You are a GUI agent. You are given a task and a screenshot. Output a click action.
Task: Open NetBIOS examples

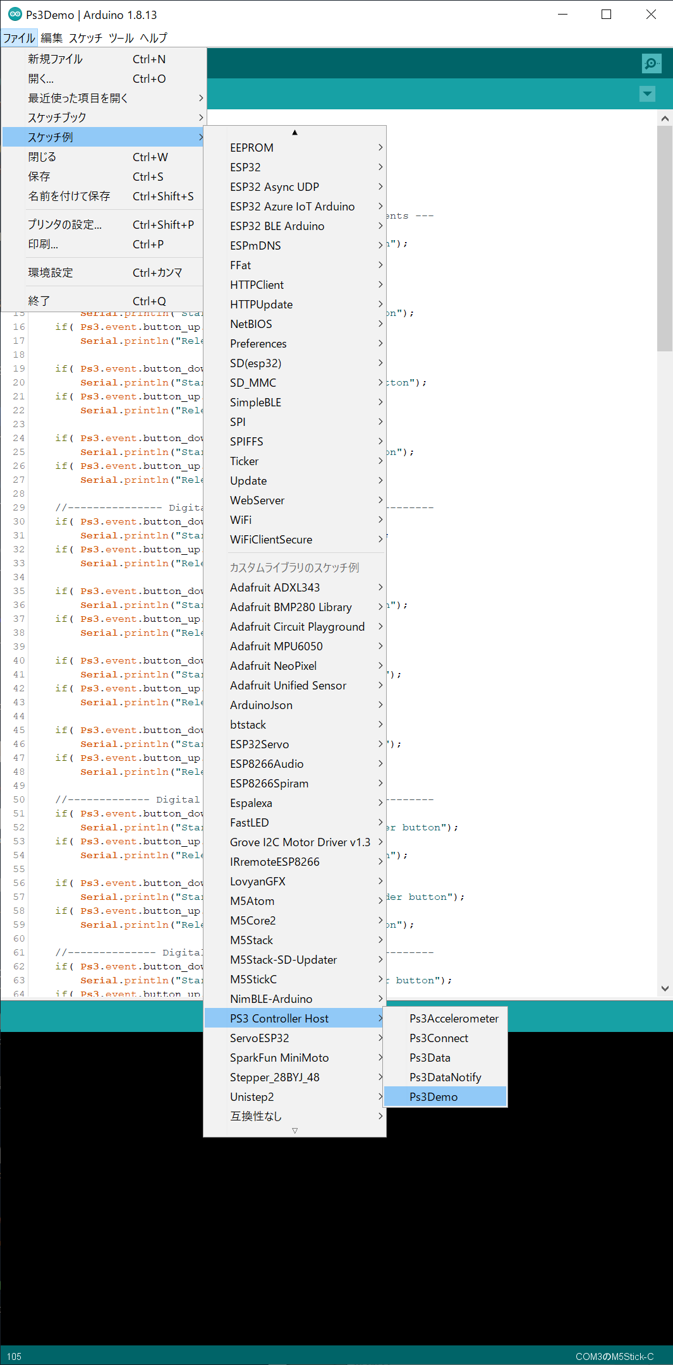(294, 324)
